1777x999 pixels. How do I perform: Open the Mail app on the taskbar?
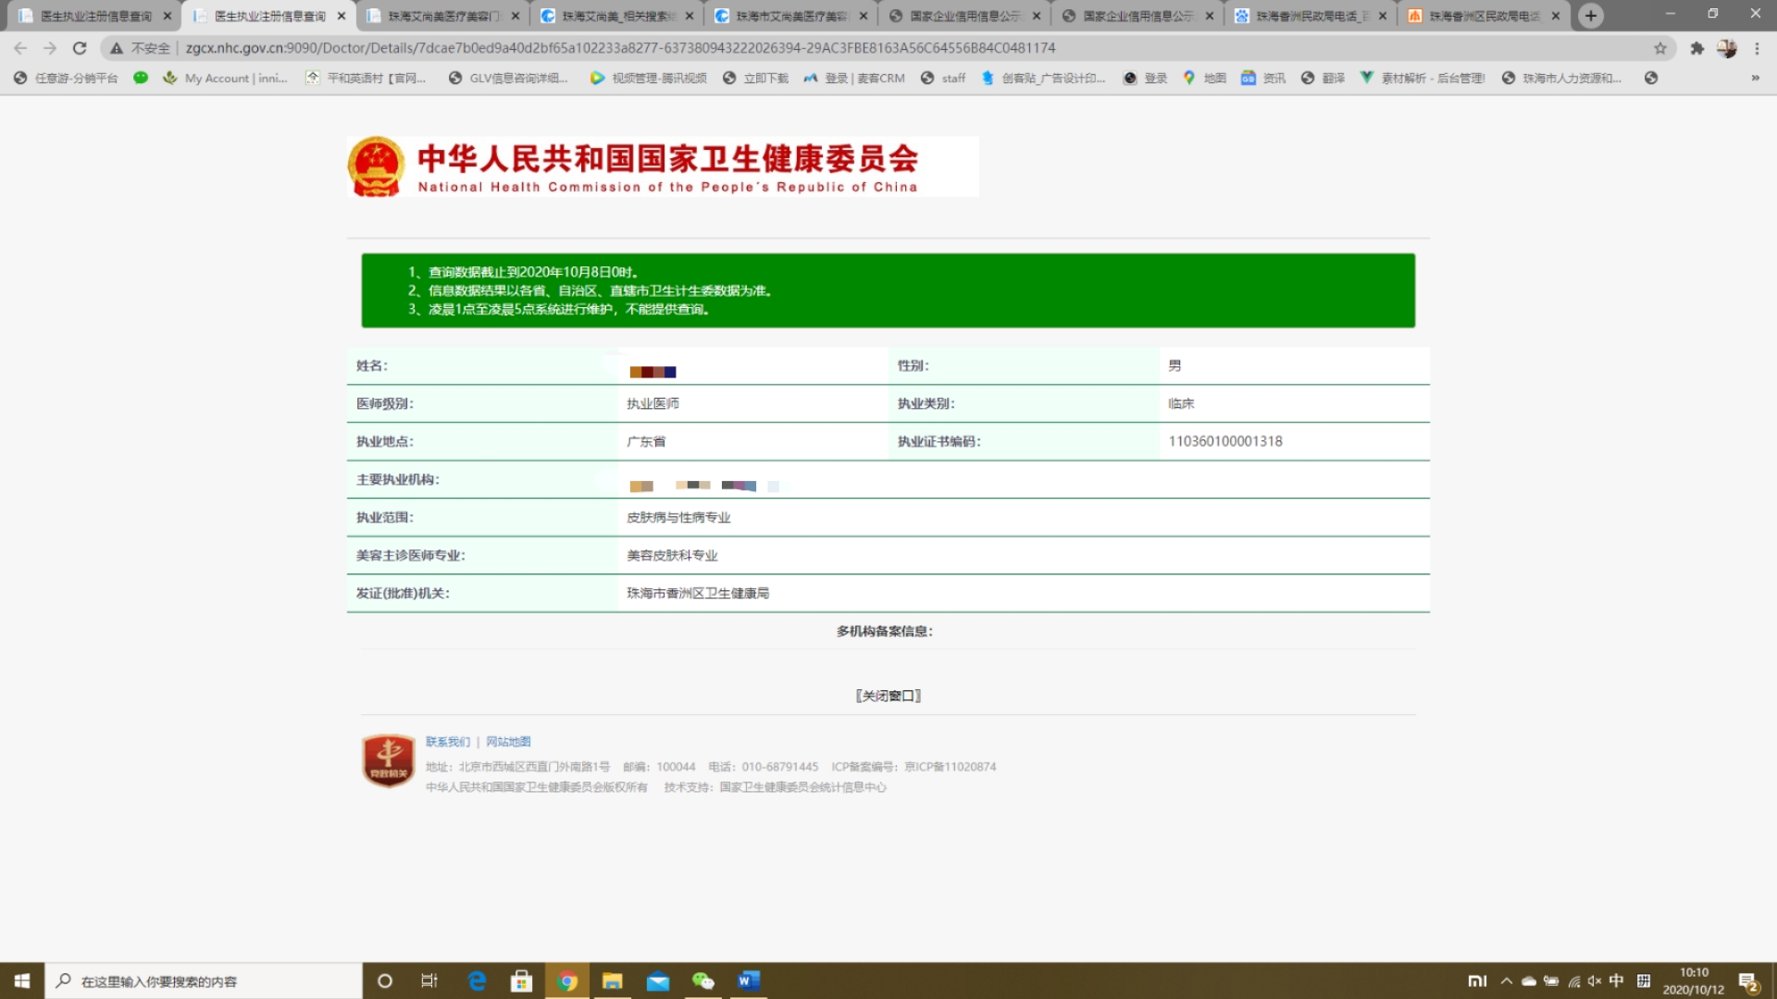tap(658, 980)
